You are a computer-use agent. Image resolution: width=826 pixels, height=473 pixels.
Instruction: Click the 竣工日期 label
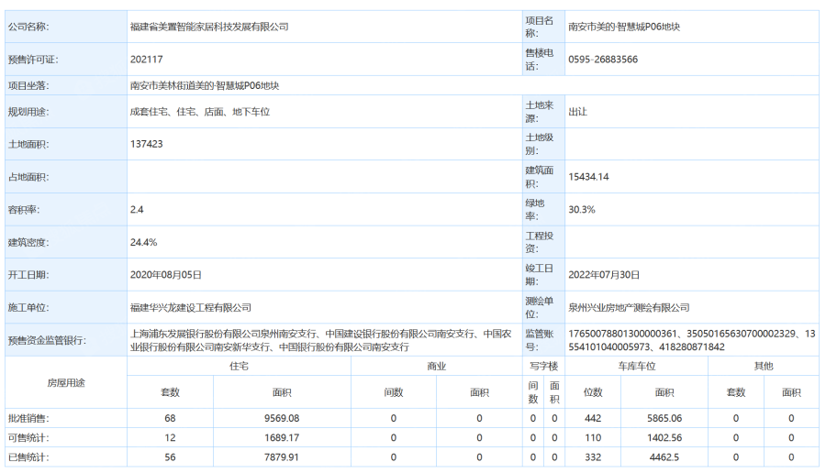539,275
